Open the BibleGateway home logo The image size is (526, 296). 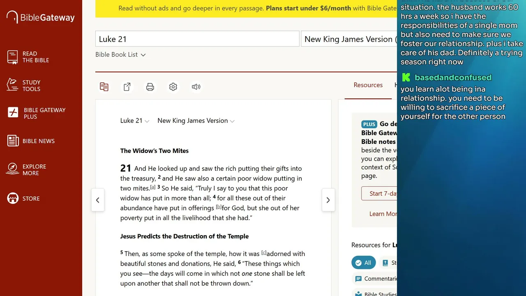[41, 17]
